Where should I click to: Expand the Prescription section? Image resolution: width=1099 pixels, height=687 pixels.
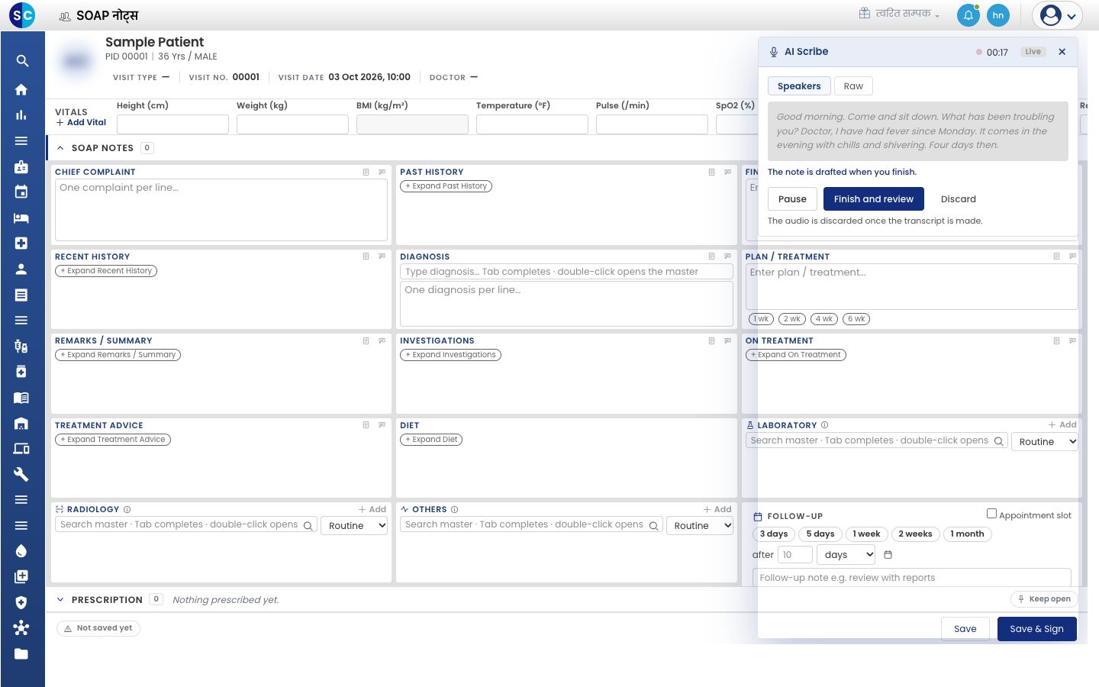(x=60, y=600)
